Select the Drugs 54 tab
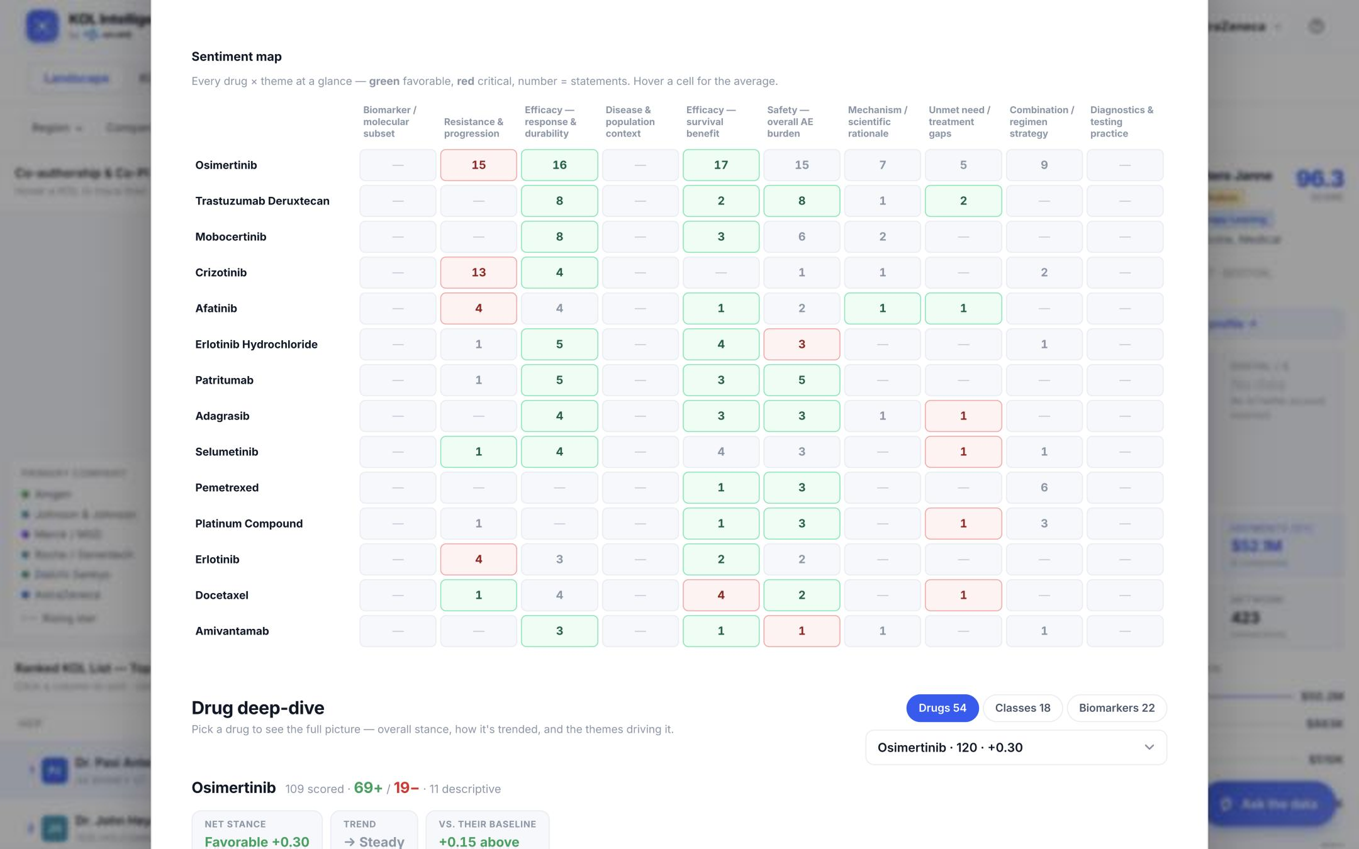 tap(942, 708)
